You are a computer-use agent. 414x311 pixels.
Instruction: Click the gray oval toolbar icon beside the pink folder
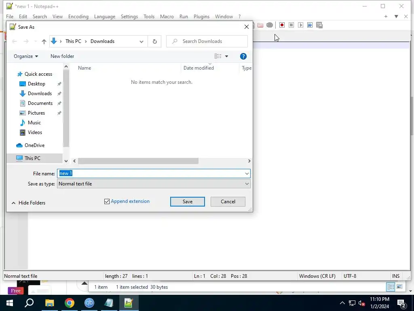click(x=270, y=25)
